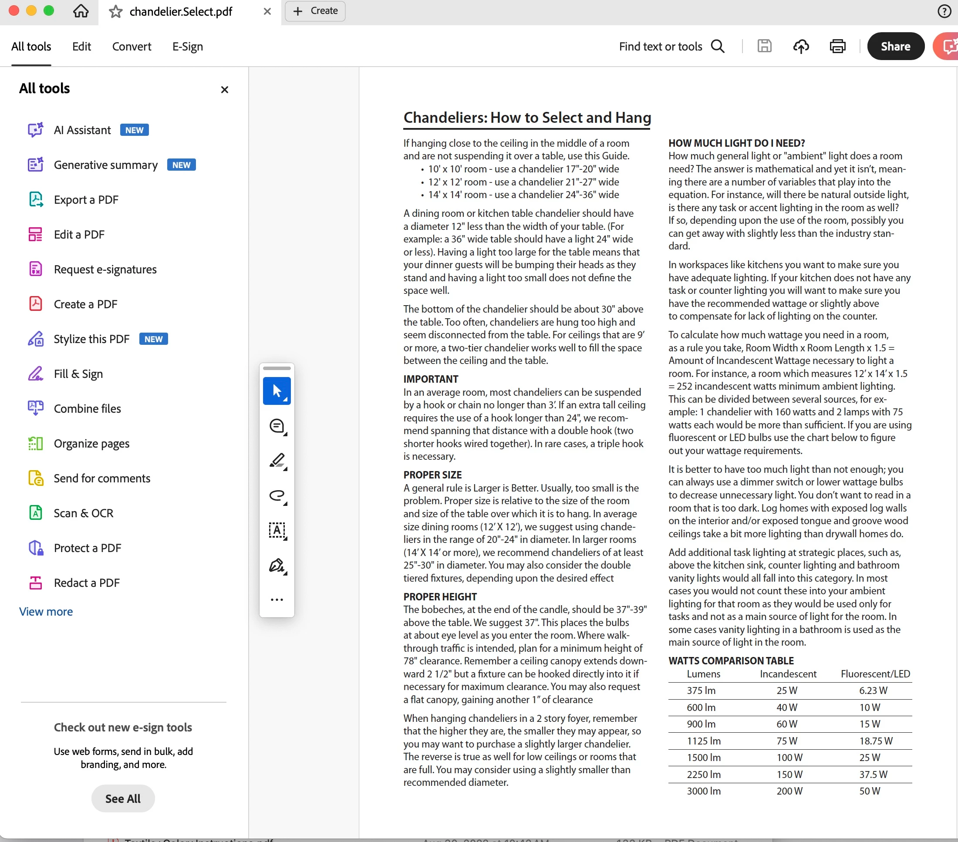Screen dimensions: 958x842
Task: Expand tools list with View more
Action: [46, 611]
